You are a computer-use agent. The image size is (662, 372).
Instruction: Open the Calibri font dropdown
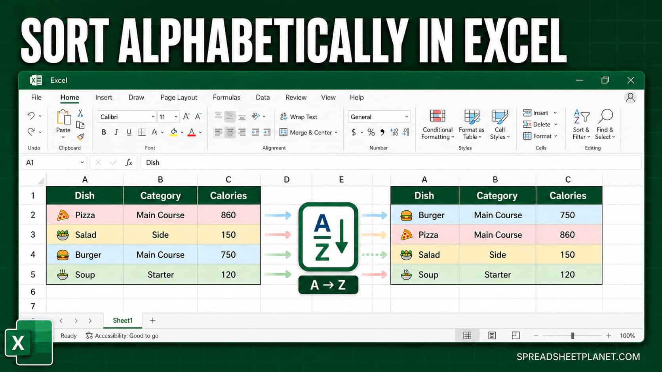coord(153,117)
